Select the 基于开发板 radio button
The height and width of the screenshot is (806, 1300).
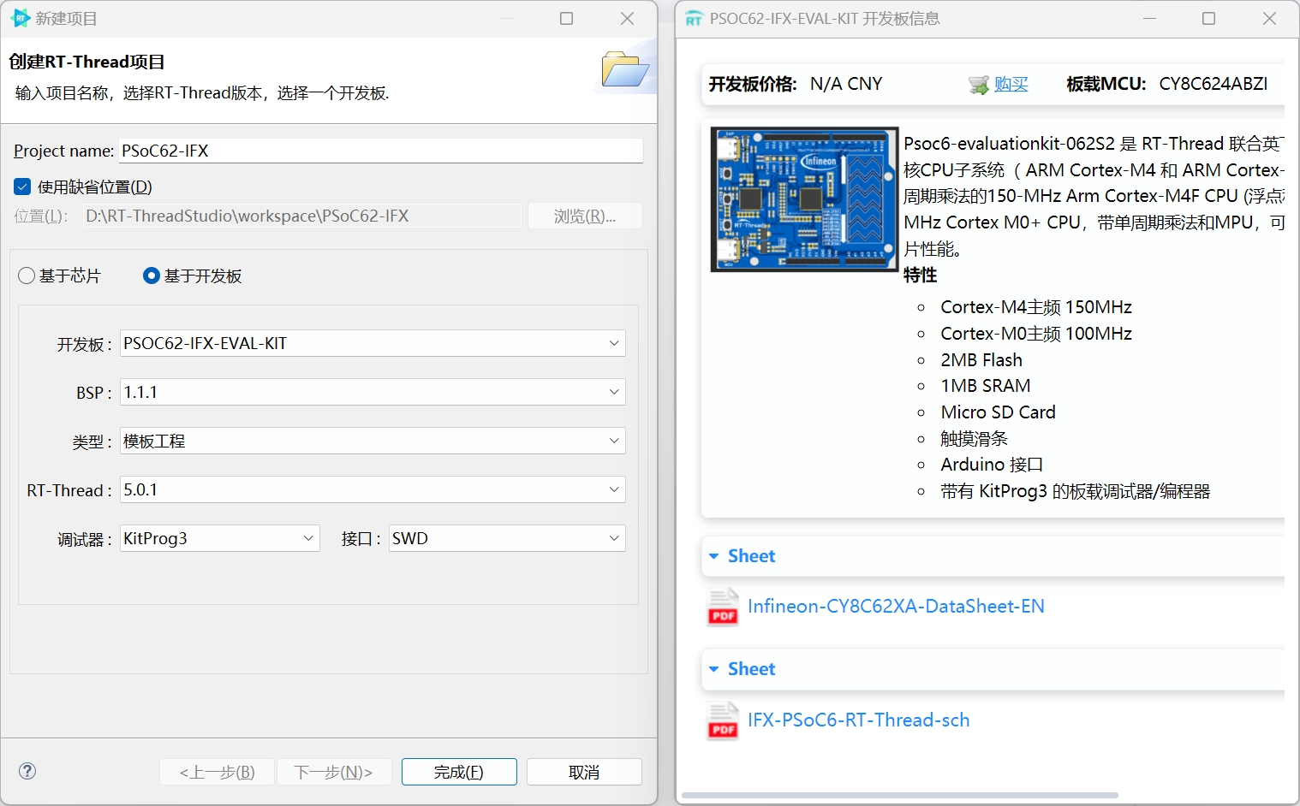pos(152,276)
